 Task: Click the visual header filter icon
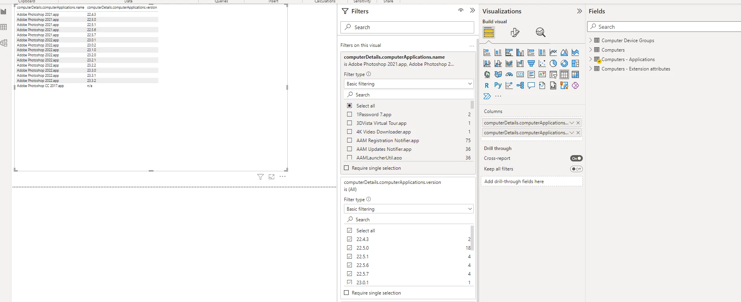pos(261,177)
